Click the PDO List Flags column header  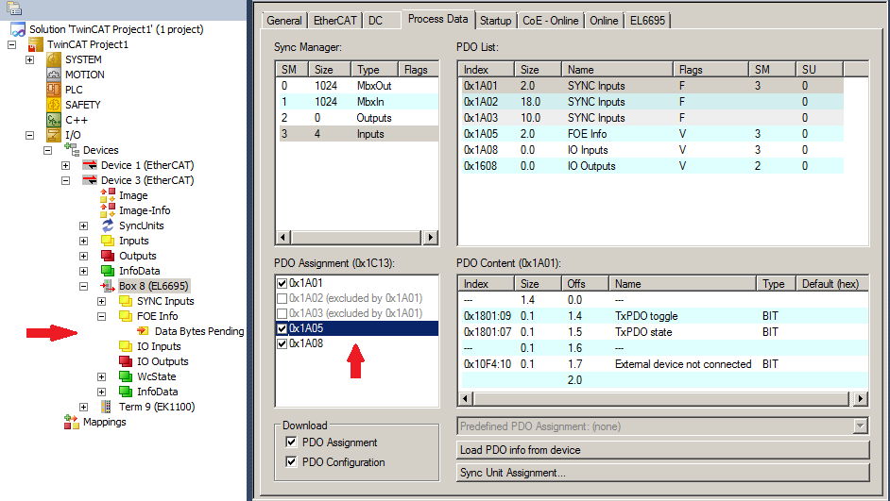(x=710, y=69)
